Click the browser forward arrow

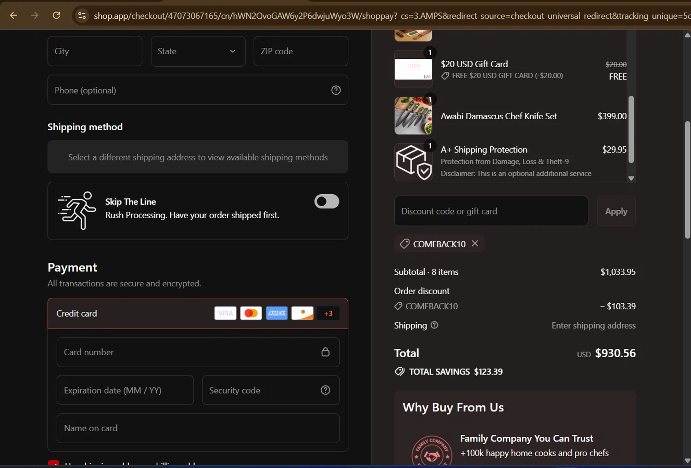35,15
